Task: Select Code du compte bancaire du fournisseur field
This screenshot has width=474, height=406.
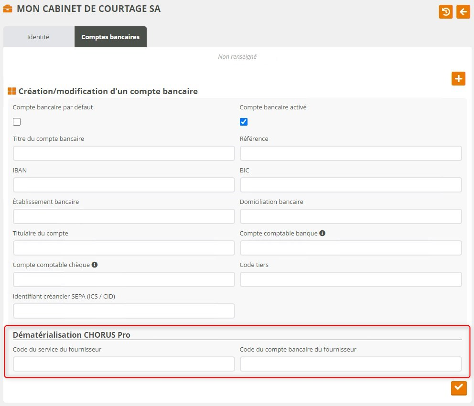Action: 350,364
